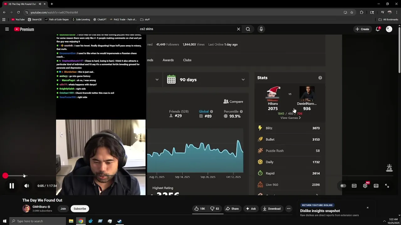
Task: Click the taskbar clock showing 3:22 AM
Action: (393, 221)
